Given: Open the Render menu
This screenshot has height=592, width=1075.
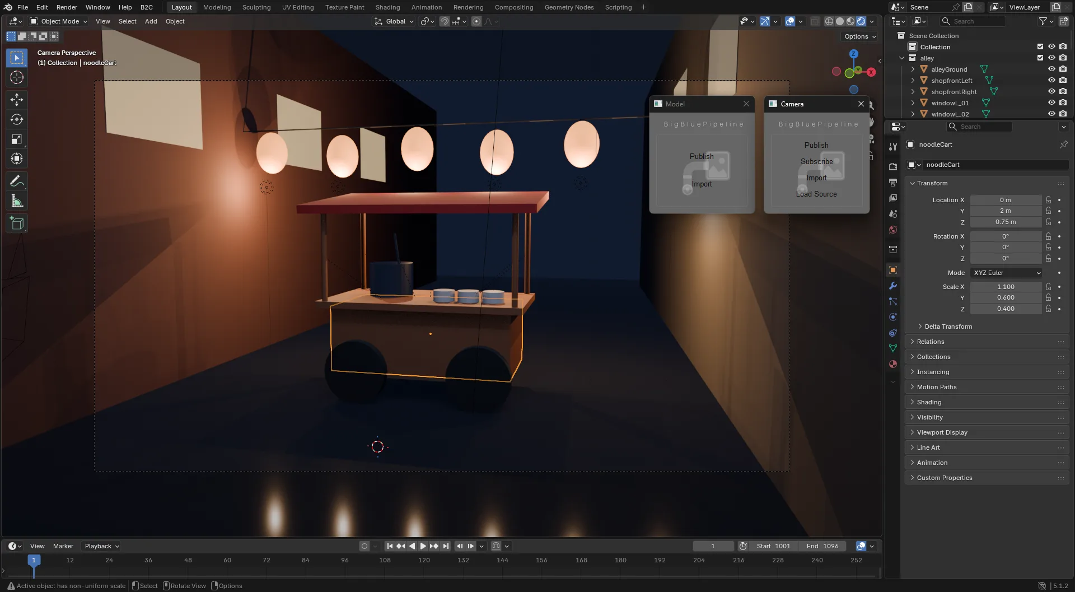Looking at the screenshot, I should point(67,7).
